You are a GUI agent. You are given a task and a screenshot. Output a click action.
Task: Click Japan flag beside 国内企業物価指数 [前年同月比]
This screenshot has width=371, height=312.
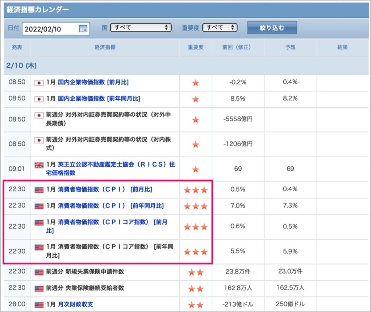click(x=39, y=99)
